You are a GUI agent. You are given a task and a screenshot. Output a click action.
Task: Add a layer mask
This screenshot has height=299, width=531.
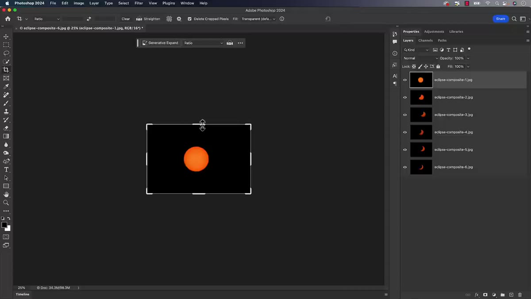(485, 295)
